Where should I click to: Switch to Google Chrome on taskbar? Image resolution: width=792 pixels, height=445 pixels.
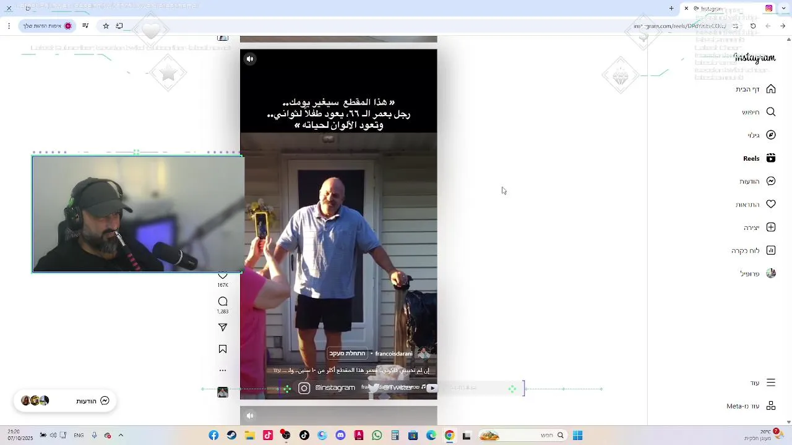pyautogui.click(x=449, y=436)
